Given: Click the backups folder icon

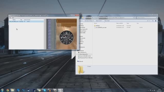Looking at the screenshot, I should tap(95, 26).
